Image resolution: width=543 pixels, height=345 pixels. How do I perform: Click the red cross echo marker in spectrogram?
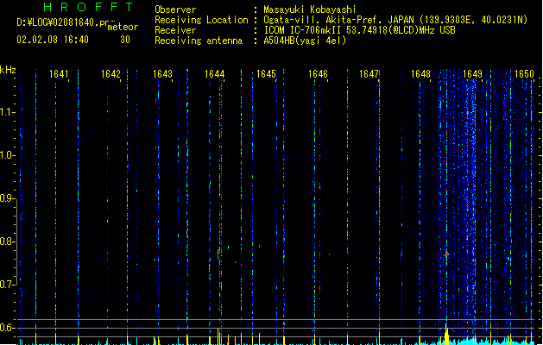tap(446, 254)
